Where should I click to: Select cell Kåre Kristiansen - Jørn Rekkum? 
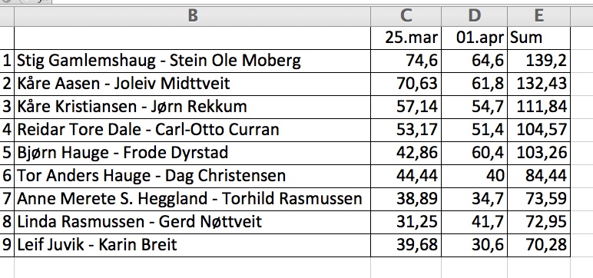(x=192, y=107)
